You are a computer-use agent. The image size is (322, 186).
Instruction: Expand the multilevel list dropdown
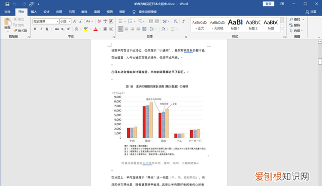pos(144,21)
